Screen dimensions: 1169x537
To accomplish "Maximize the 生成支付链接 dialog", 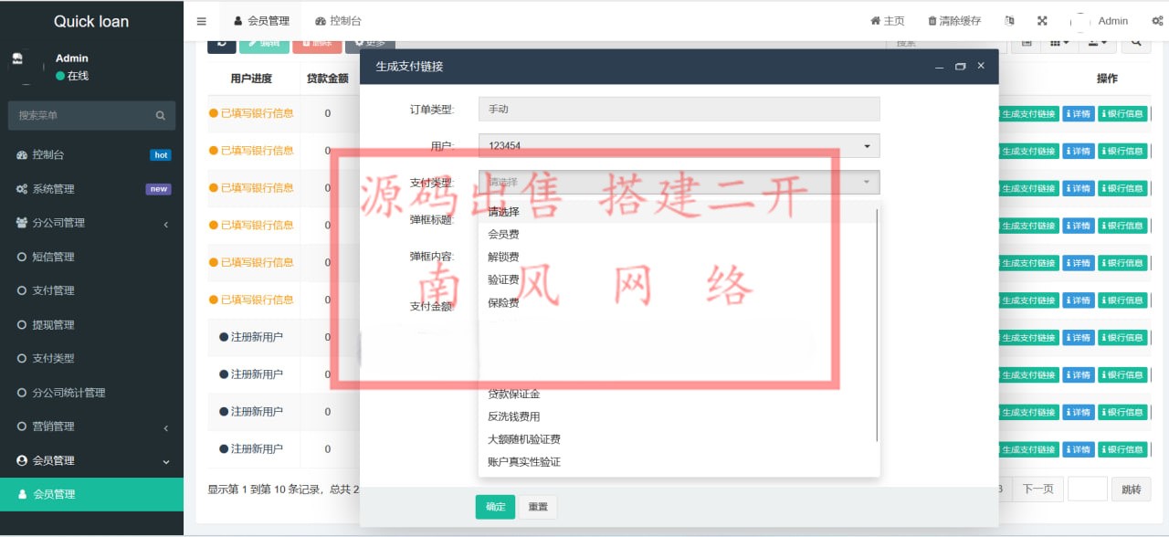I will point(960,67).
